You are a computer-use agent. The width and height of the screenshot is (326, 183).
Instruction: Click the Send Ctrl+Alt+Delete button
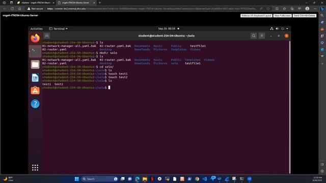click(x=305, y=16)
